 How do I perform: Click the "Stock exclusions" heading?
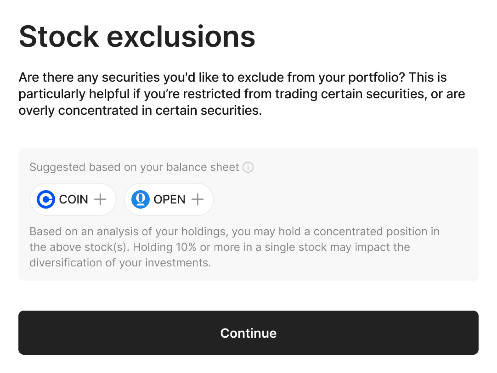pyautogui.click(x=137, y=37)
